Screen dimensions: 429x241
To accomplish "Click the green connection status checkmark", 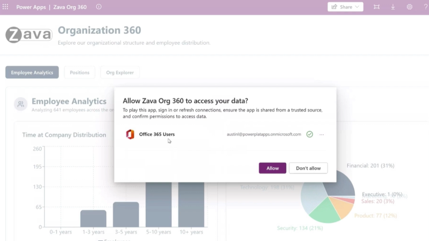I will pos(309,134).
